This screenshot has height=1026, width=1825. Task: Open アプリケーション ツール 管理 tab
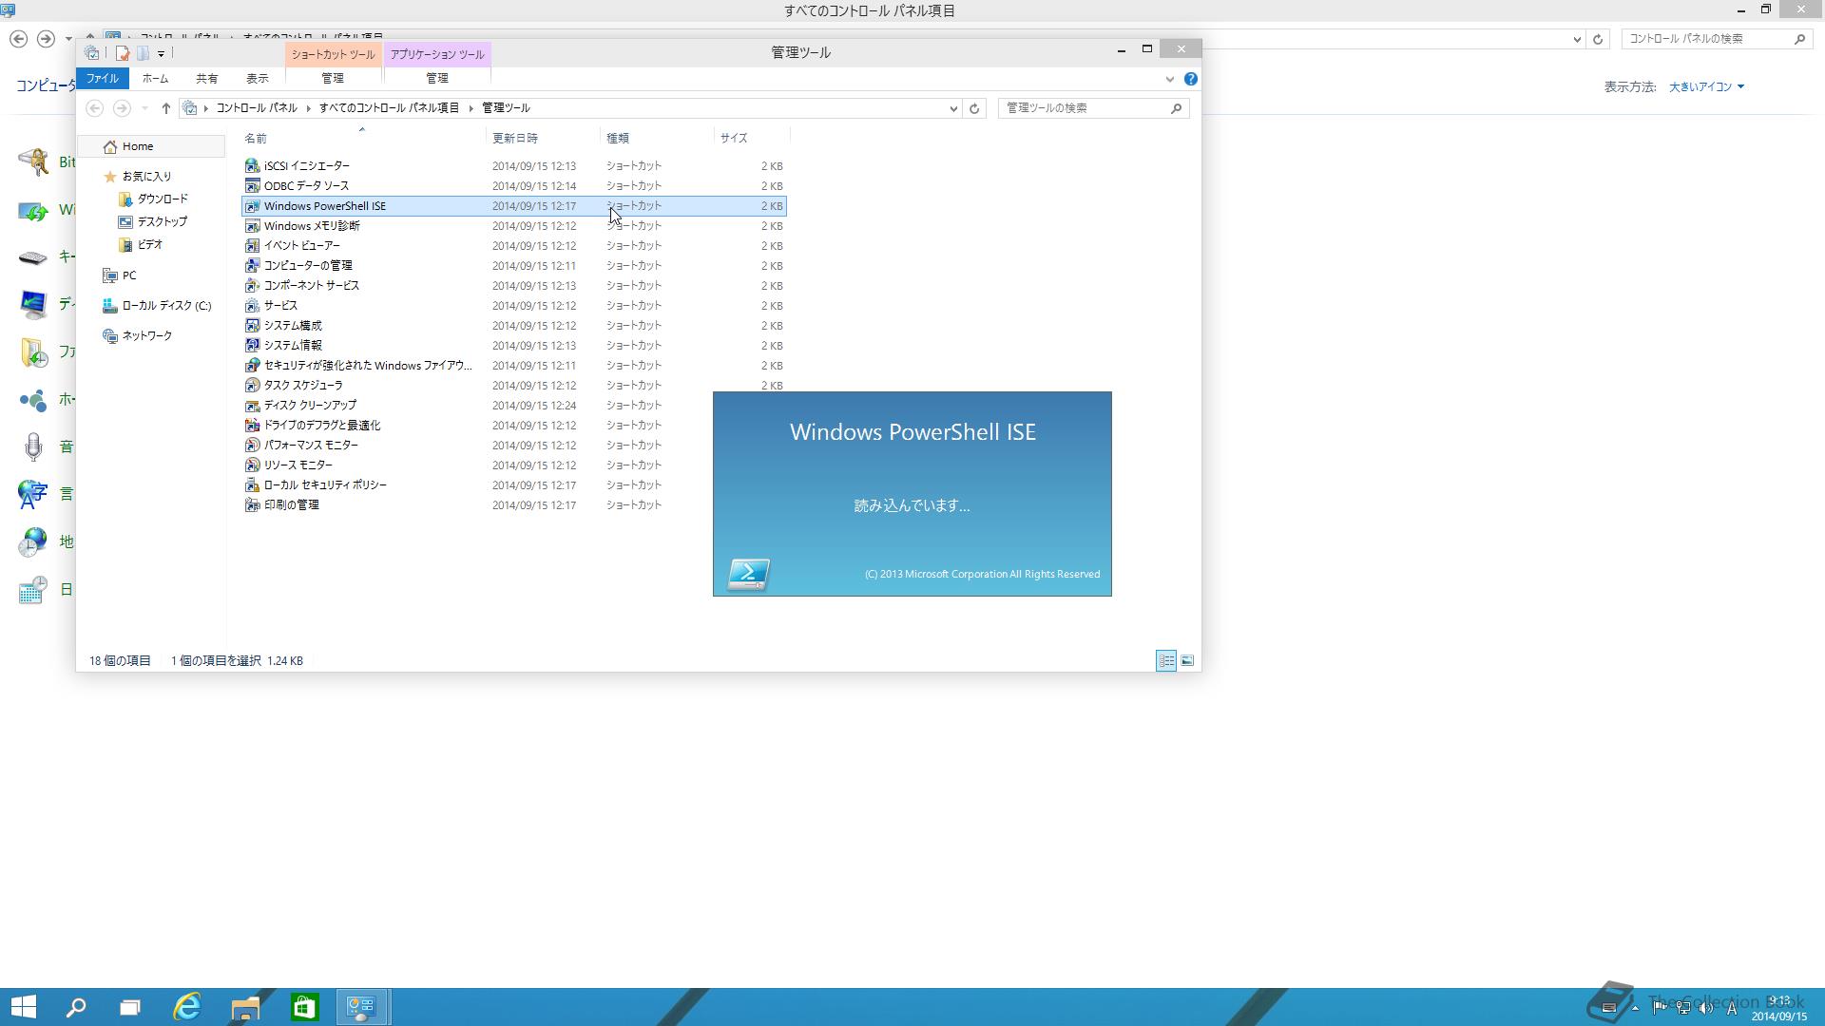coord(436,79)
